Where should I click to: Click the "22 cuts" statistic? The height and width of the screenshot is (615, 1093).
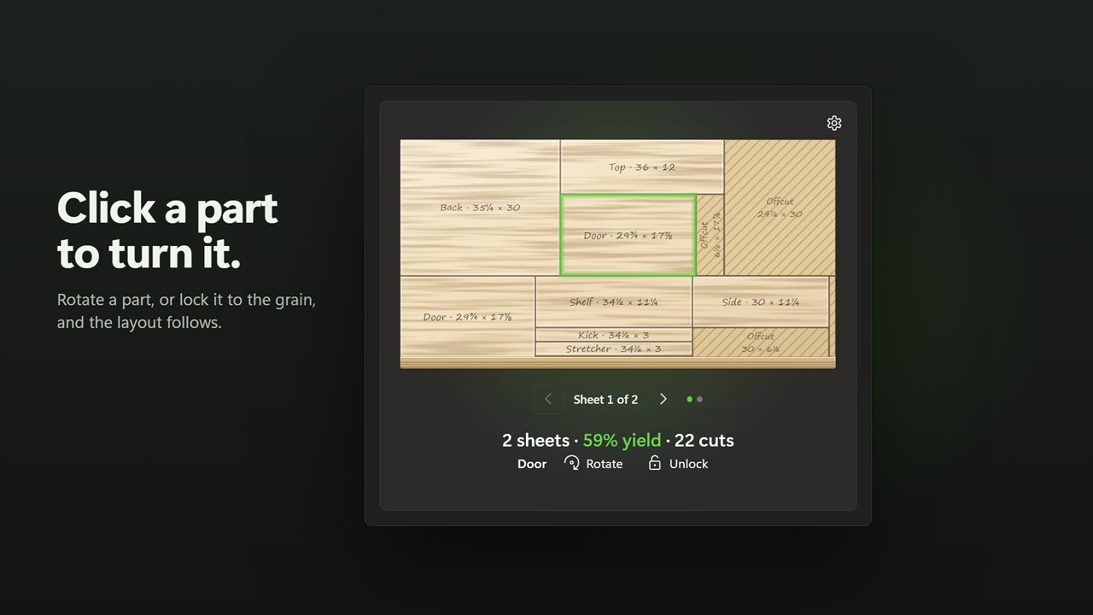(704, 441)
